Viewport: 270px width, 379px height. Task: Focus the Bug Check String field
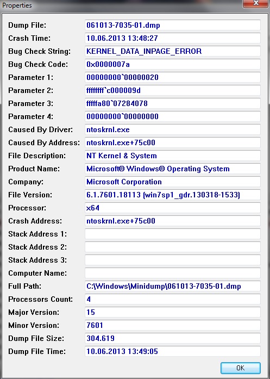pos(173,51)
